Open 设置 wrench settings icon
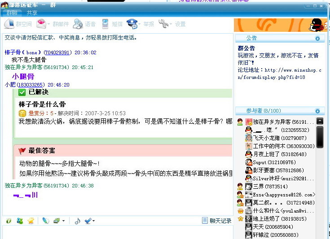Image resolution: width=330 pixels, height=239 pixels. [163, 24]
